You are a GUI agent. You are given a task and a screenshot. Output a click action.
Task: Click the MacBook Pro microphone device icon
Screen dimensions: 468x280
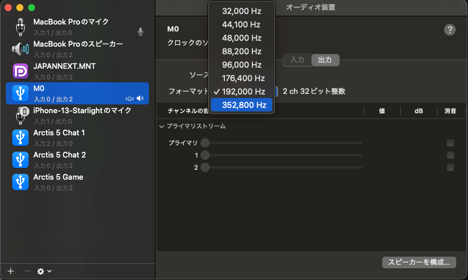coord(20,27)
